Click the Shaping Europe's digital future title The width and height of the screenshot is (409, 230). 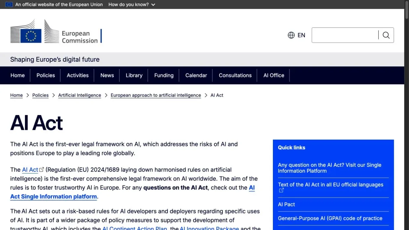[x=55, y=59]
